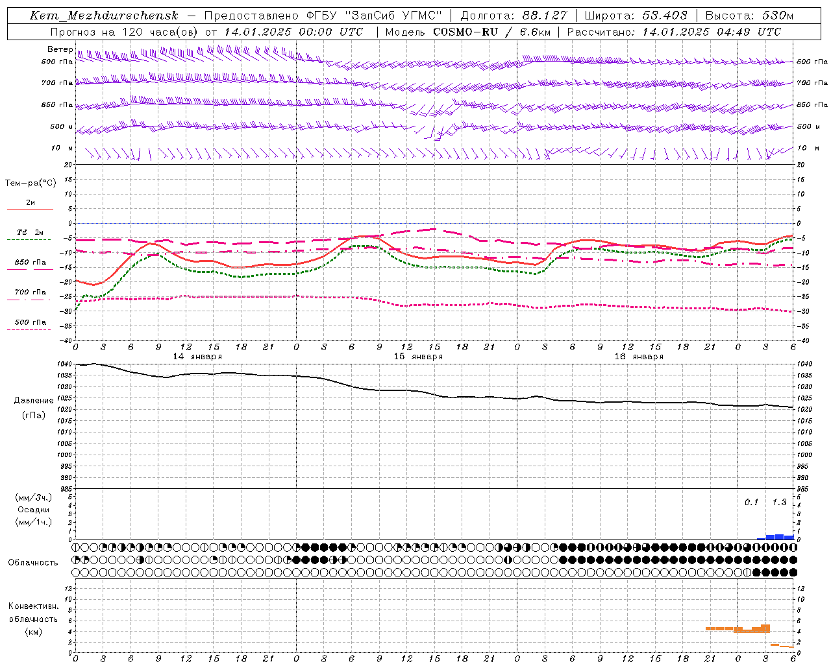Screen dimensions: 831x664
Task: Click the Kem_Mezhdurechensk station title
Action: point(103,16)
